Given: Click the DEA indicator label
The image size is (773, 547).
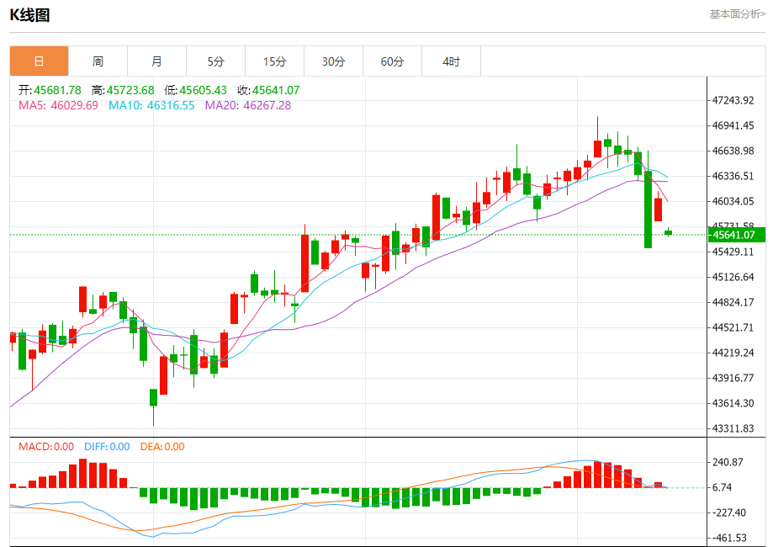Looking at the screenshot, I should (x=161, y=447).
